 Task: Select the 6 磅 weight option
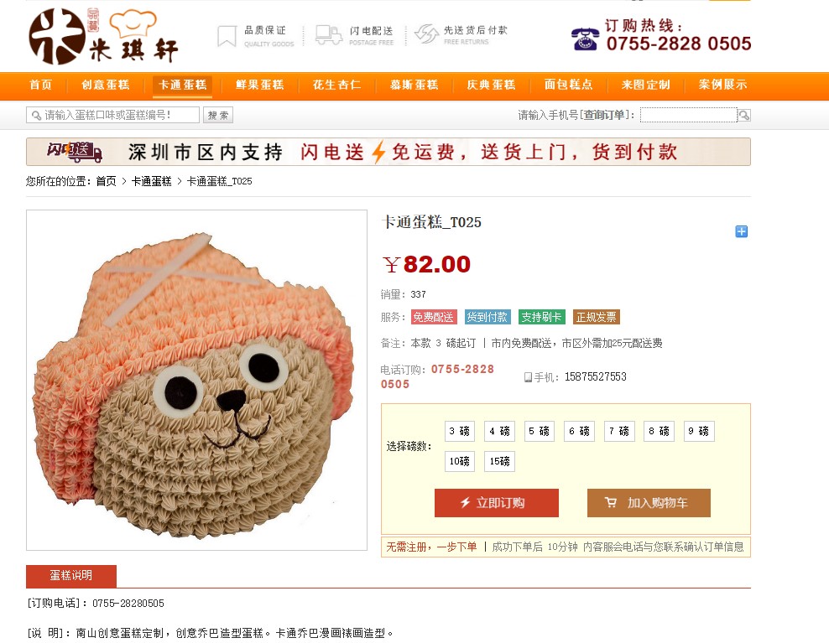click(x=579, y=431)
